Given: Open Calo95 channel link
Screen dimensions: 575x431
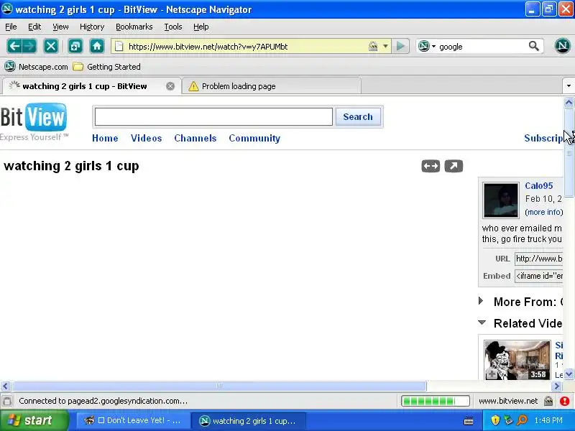Looking at the screenshot, I should [538, 186].
